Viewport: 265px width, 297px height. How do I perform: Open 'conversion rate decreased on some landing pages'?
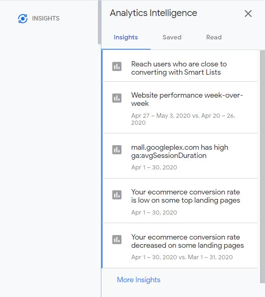[x=180, y=246]
